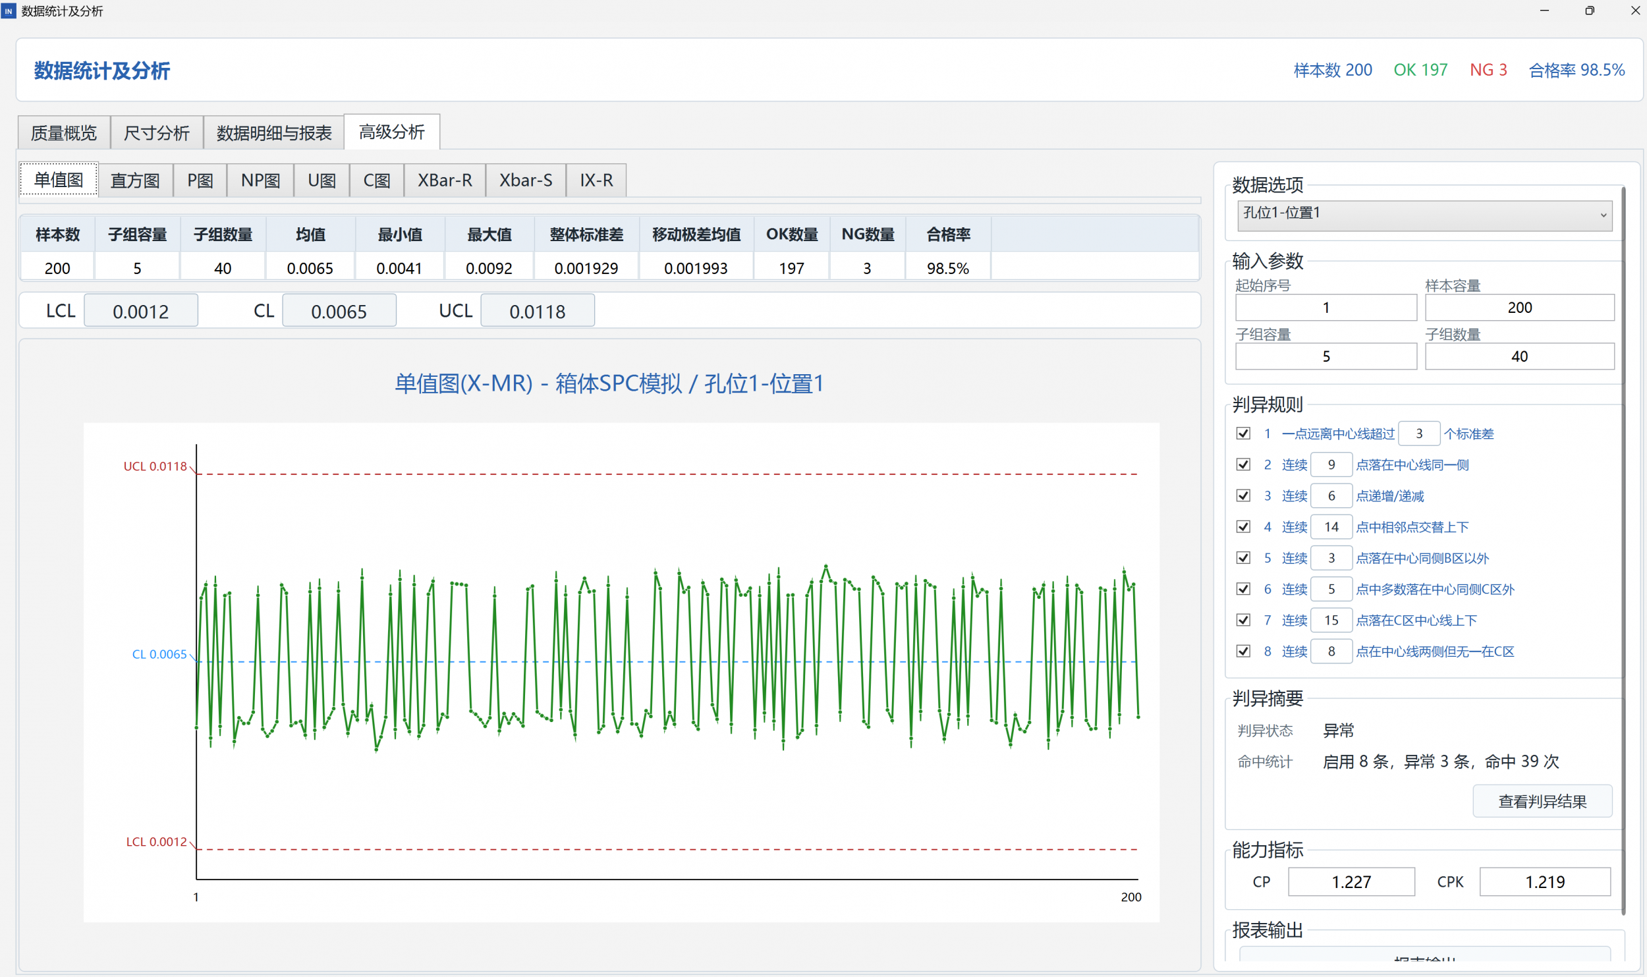Screen dimensions: 1647x977
Task: Toggle rule 2 点落在中心线同一侧 checkbox
Action: [1243, 464]
